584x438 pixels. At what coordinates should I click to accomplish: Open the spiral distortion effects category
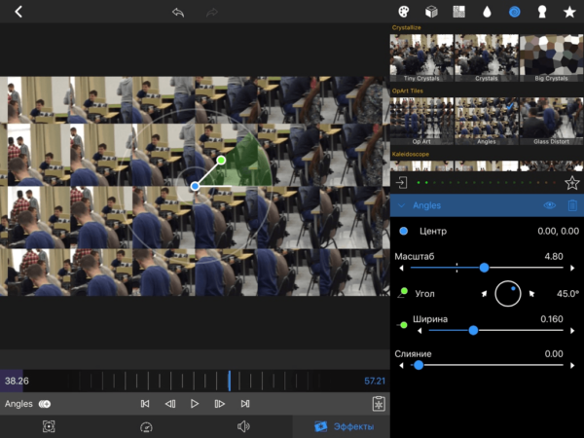pyautogui.click(x=514, y=12)
